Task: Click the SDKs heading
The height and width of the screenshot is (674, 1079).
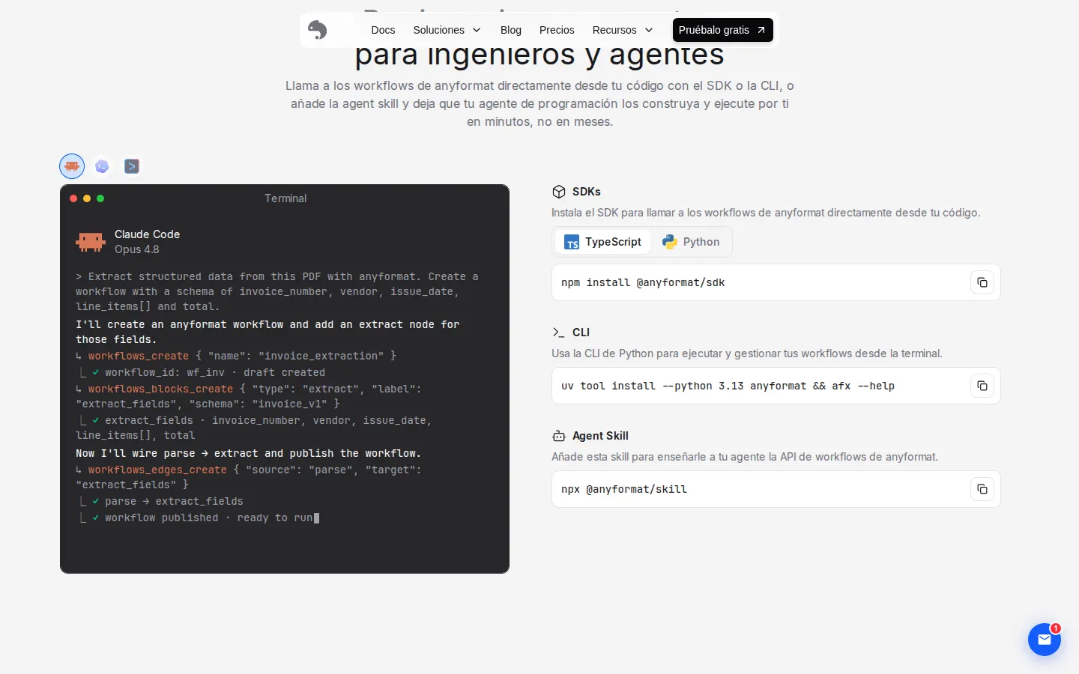Action: (x=587, y=192)
